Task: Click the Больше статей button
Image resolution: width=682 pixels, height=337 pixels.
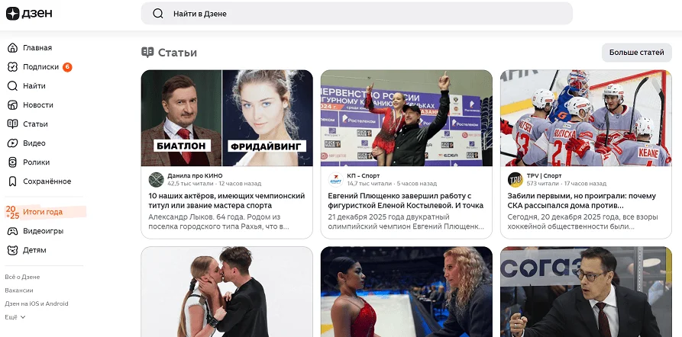Action: tap(636, 52)
